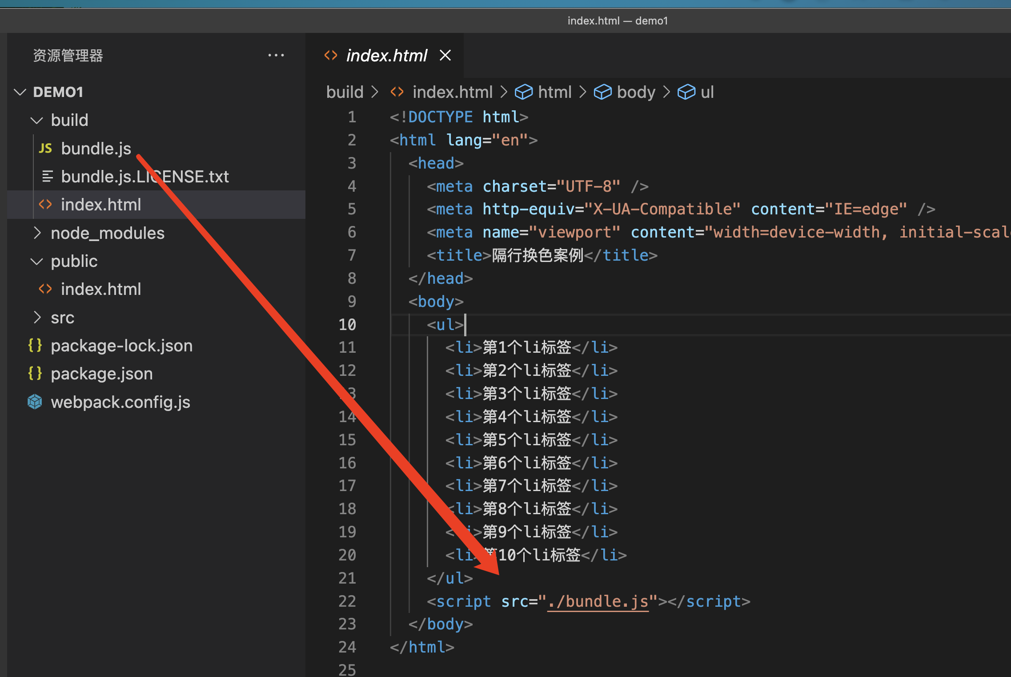Image resolution: width=1011 pixels, height=677 pixels.
Task: Click the title text 隔行换色案例
Action: (538, 255)
